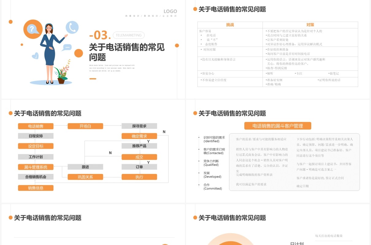Screen dimensions: 371x245
Task: Click the 我可以满足客户的要求 line
Action: [x=251, y=184]
